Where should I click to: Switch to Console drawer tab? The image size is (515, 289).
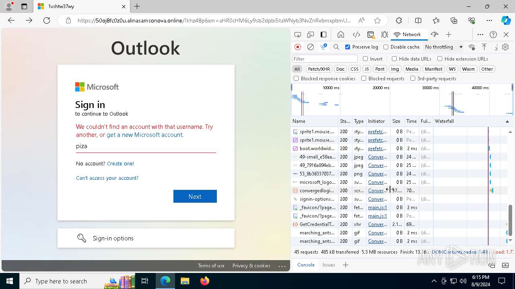click(306, 265)
